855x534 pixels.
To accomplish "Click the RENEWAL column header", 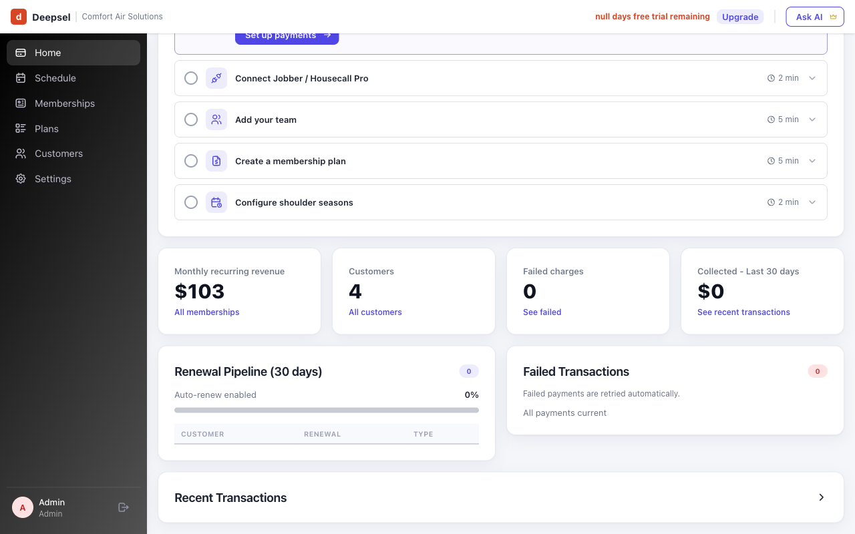I will tap(323, 434).
